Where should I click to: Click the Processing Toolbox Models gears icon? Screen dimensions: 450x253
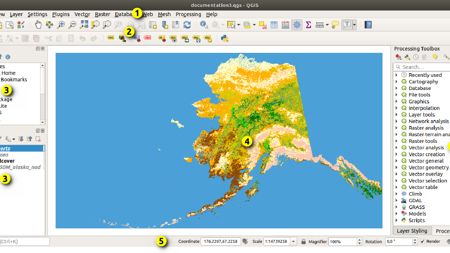399,57
